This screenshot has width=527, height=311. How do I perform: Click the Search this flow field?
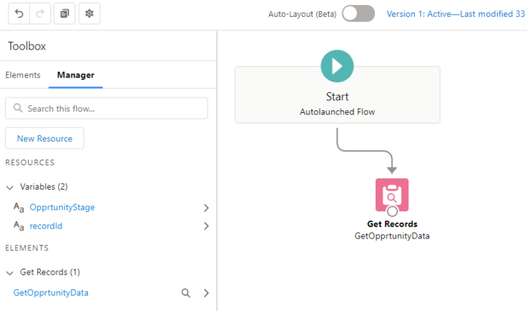click(107, 108)
